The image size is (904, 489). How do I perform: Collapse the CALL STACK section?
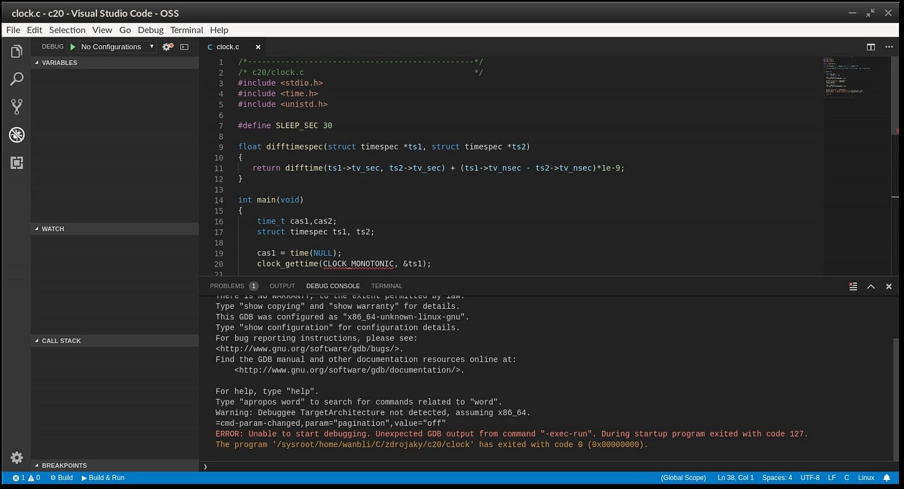pyautogui.click(x=61, y=340)
